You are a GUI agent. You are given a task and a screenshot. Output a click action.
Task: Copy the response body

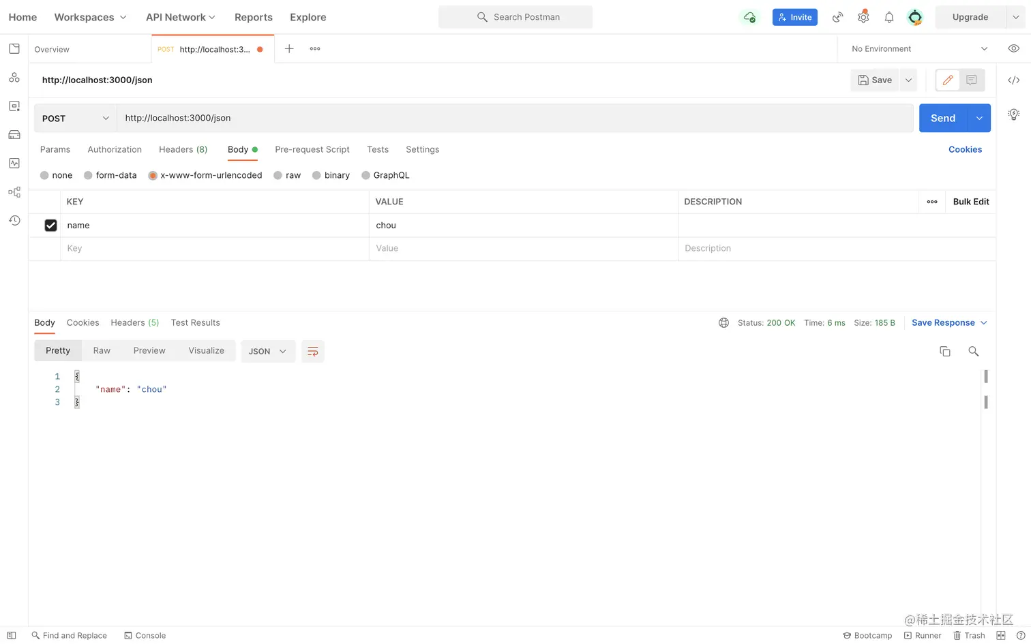pos(945,351)
